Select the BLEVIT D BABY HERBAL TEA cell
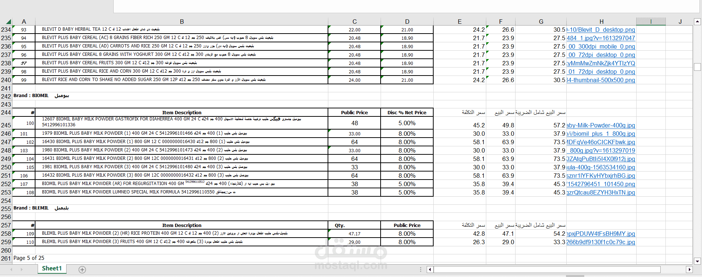The height and width of the screenshot is (277, 702). (182, 29)
